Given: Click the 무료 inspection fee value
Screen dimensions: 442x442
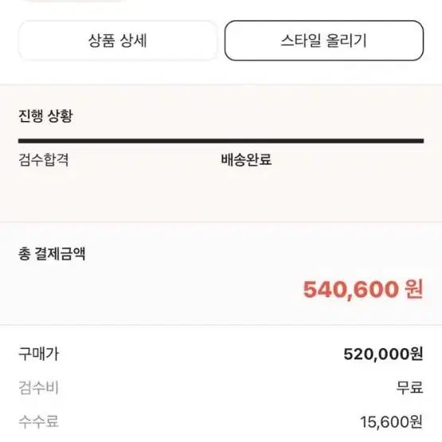Looking at the screenshot, I should 409,387.
